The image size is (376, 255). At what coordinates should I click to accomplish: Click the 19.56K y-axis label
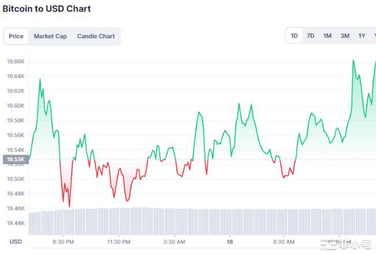click(16, 135)
